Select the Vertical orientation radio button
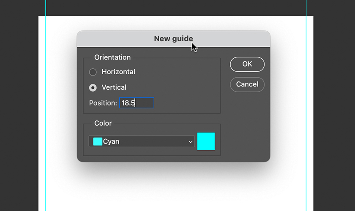 click(93, 88)
